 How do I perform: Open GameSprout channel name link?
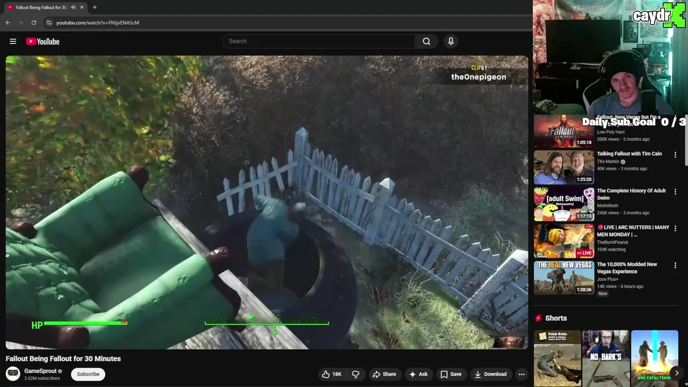coord(40,371)
